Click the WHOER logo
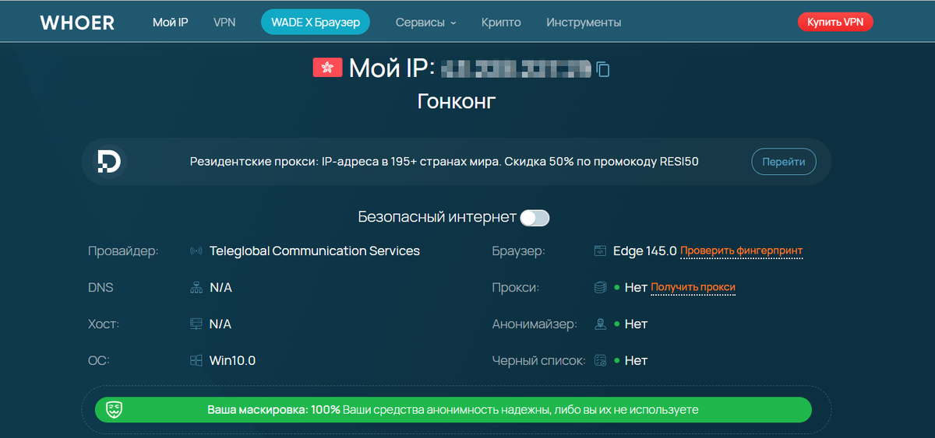Image resolution: width=935 pixels, height=438 pixels. click(77, 23)
